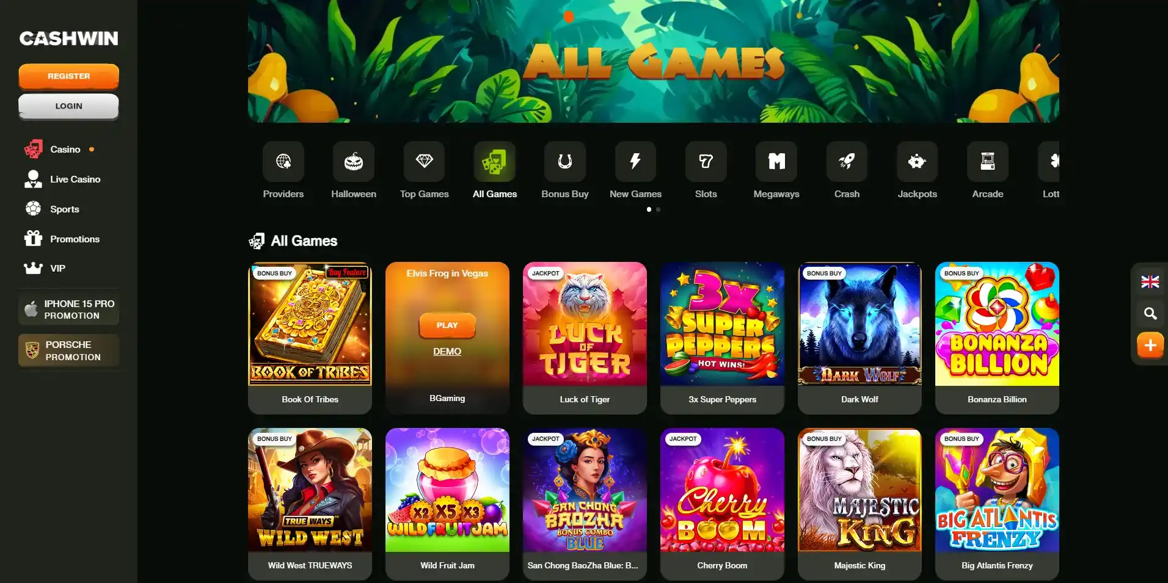
Task: Choose the Megaways category icon
Action: [776, 161]
